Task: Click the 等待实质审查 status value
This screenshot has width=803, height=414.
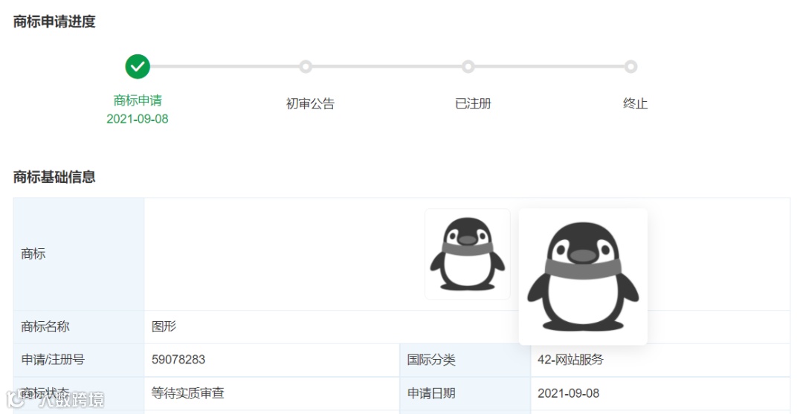Action: click(x=188, y=393)
